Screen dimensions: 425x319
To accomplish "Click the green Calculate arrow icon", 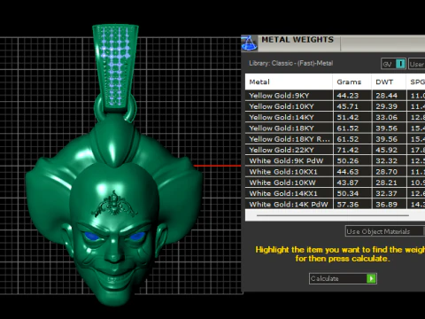I will pyautogui.click(x=371, y=278).
